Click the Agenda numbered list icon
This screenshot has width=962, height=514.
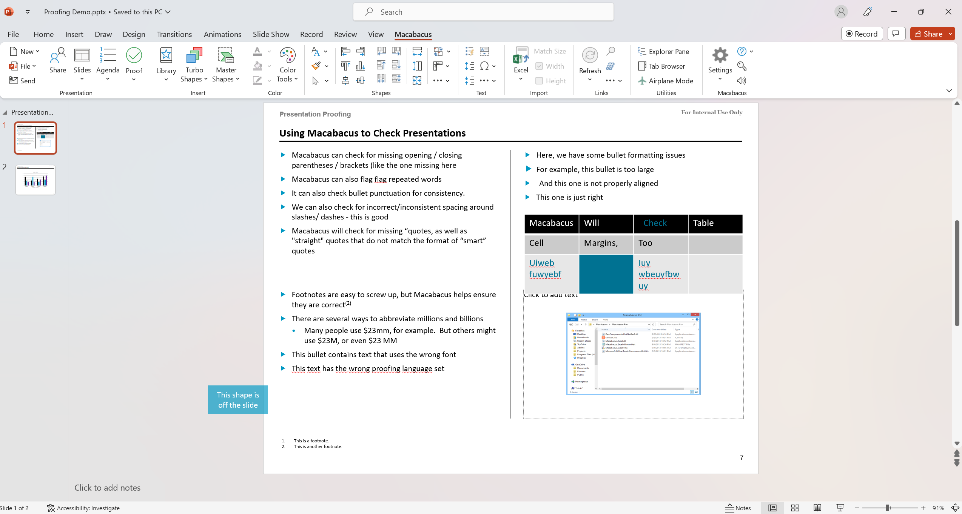point(108,55)
